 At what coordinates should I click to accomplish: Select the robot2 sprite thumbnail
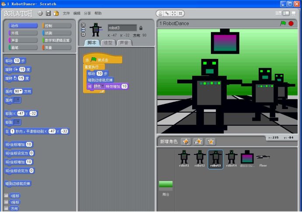tap(200, 159)
